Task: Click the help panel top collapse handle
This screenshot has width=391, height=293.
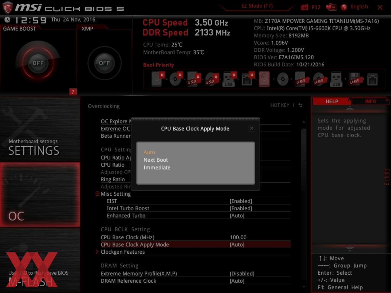Action: point(350,108)
